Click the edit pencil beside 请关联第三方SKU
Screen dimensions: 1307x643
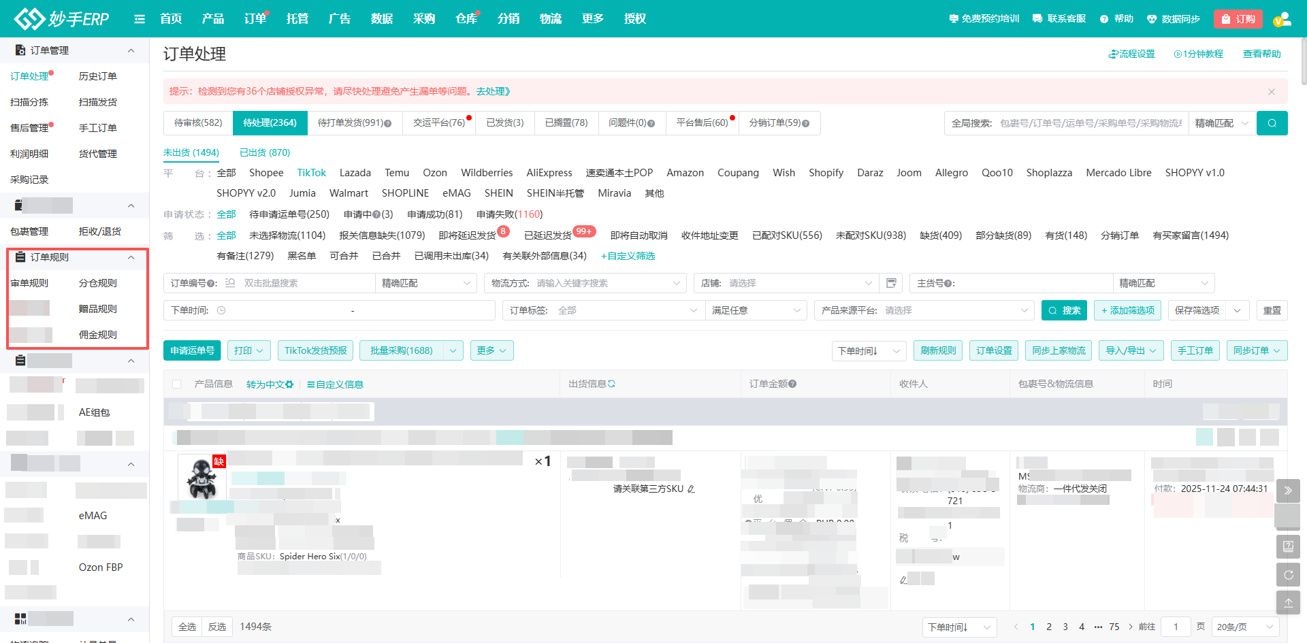coord(691,489)
